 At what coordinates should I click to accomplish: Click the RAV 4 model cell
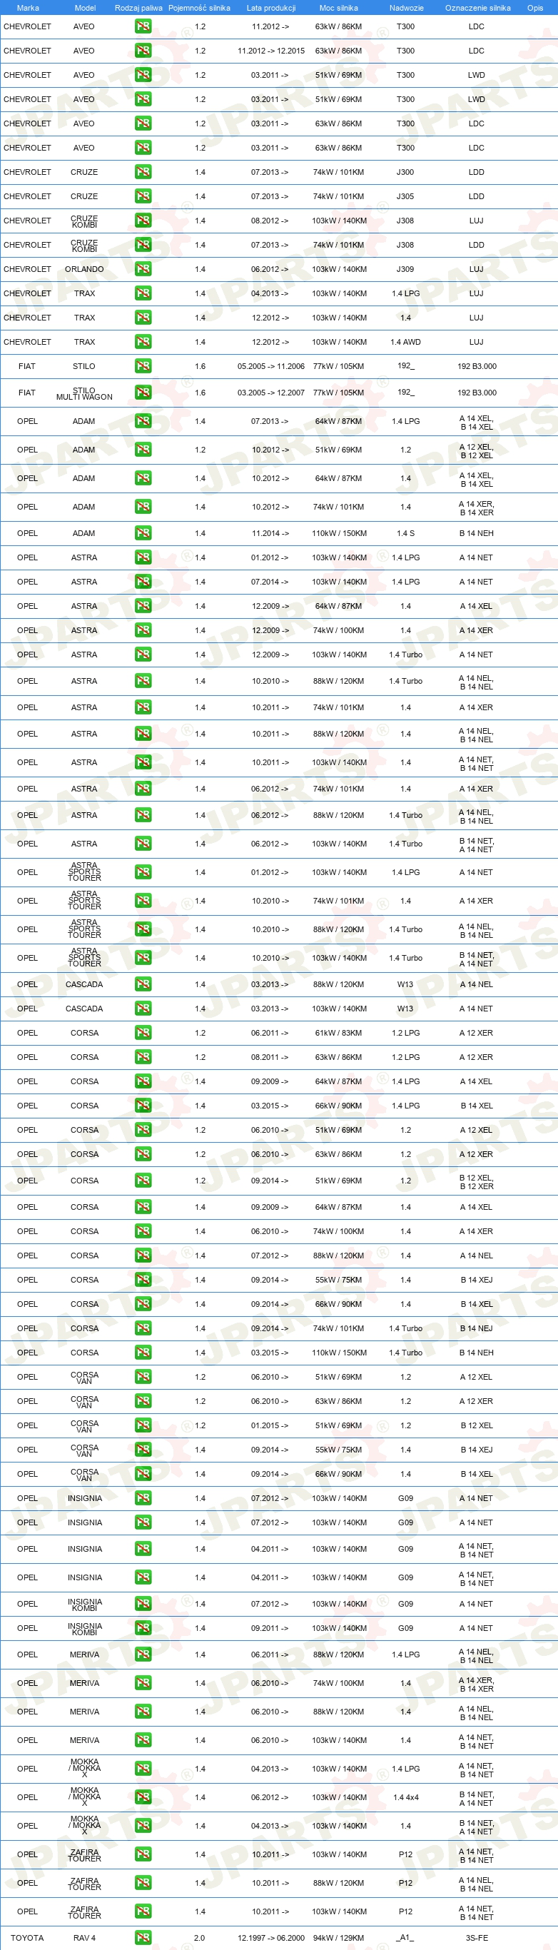click(84, 1938)
